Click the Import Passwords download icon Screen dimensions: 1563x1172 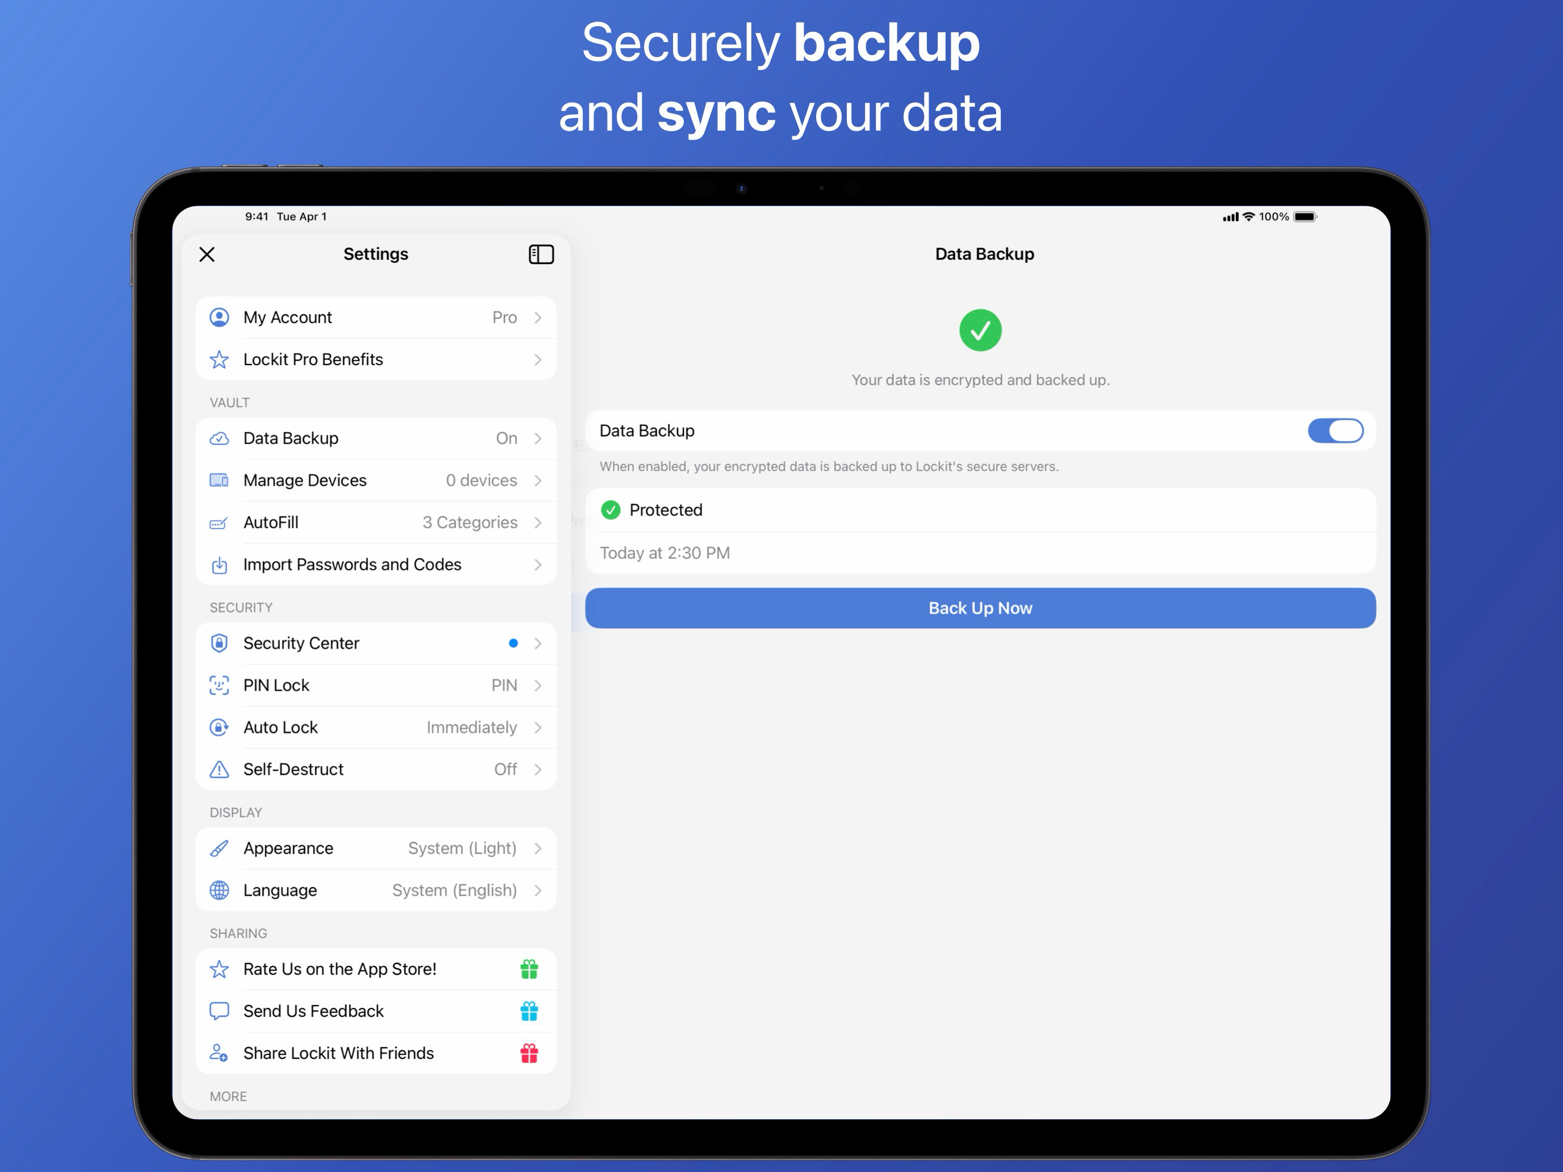click(x=219, y=564)
